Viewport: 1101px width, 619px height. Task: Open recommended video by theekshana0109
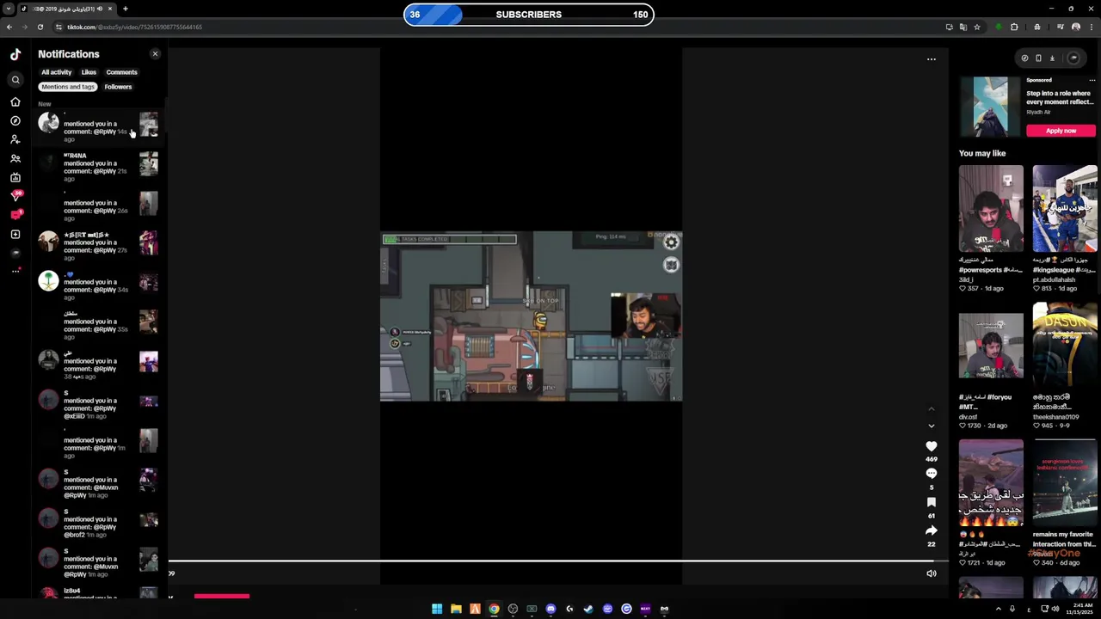(1065, 346)
